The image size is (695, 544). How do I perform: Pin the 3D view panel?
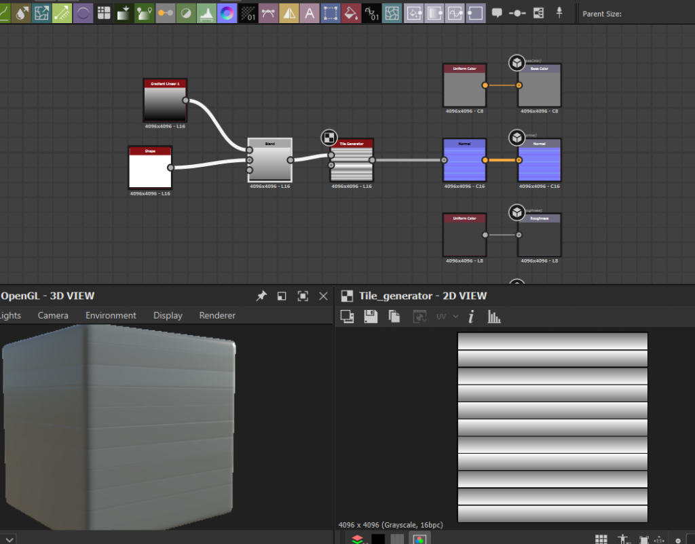(261, 296)
